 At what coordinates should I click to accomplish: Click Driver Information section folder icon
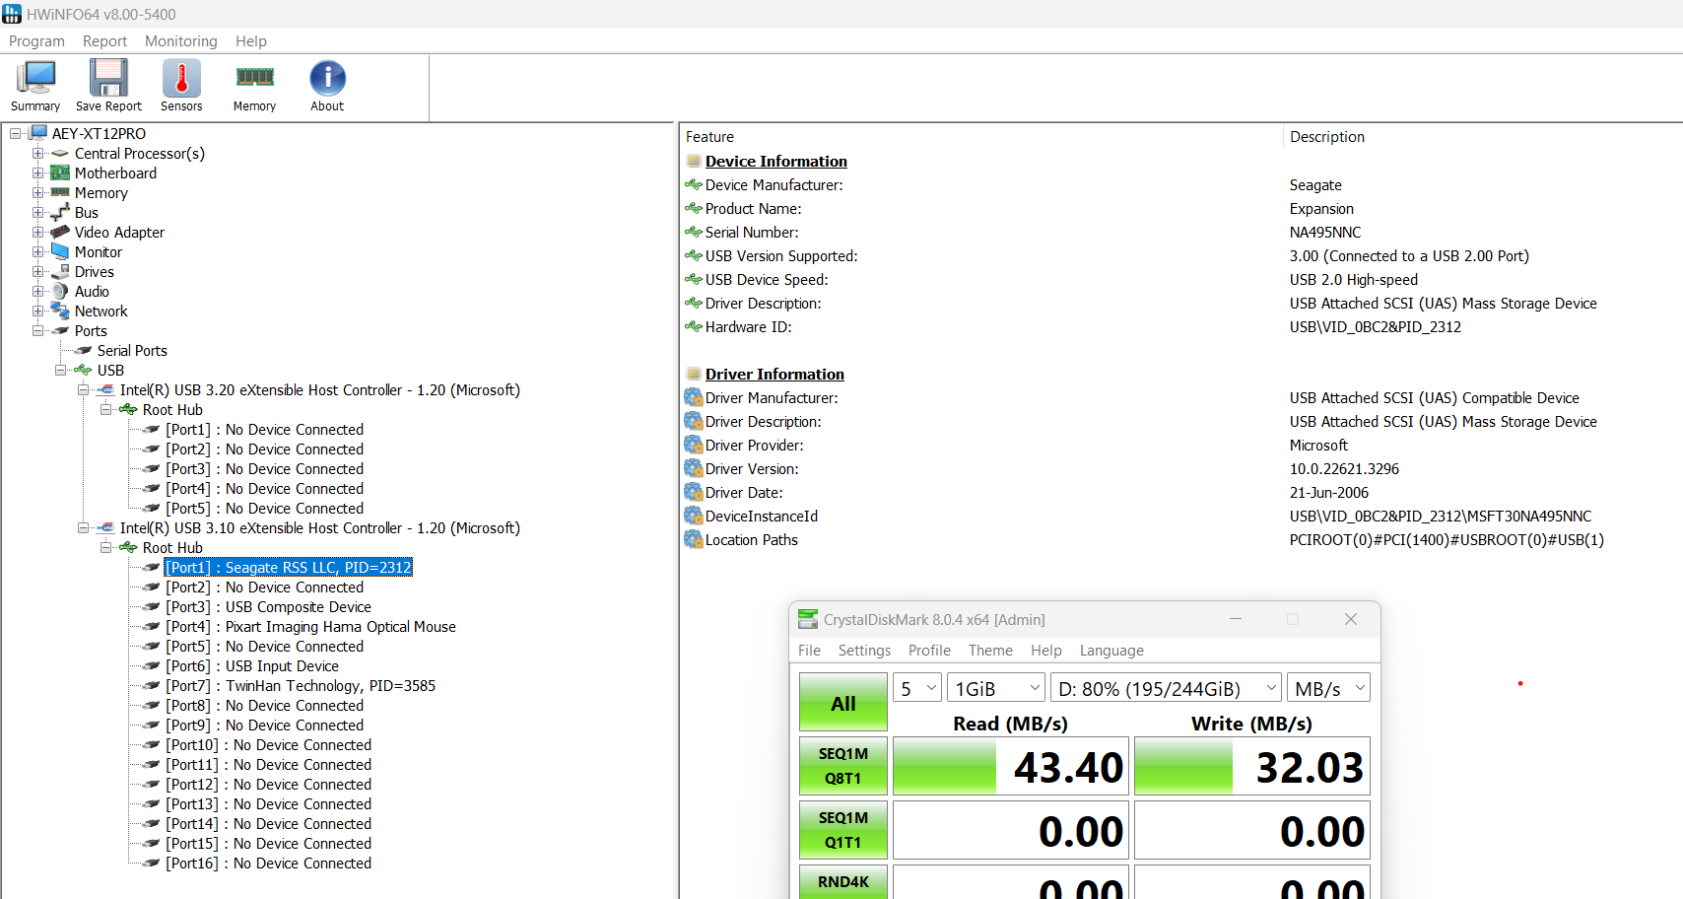point(694,374)
